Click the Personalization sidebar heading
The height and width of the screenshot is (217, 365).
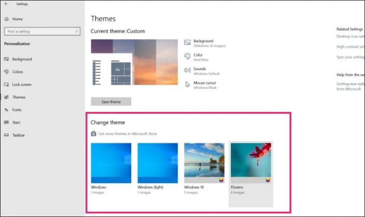pyautogui.click(x=17, y=44)
